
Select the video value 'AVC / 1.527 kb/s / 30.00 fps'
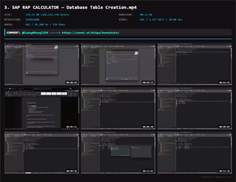(x=161, y=20)
